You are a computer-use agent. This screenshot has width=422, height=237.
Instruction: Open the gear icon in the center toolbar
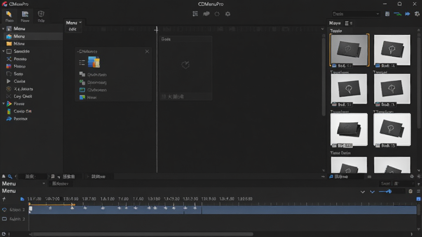[x=227, y=14]
